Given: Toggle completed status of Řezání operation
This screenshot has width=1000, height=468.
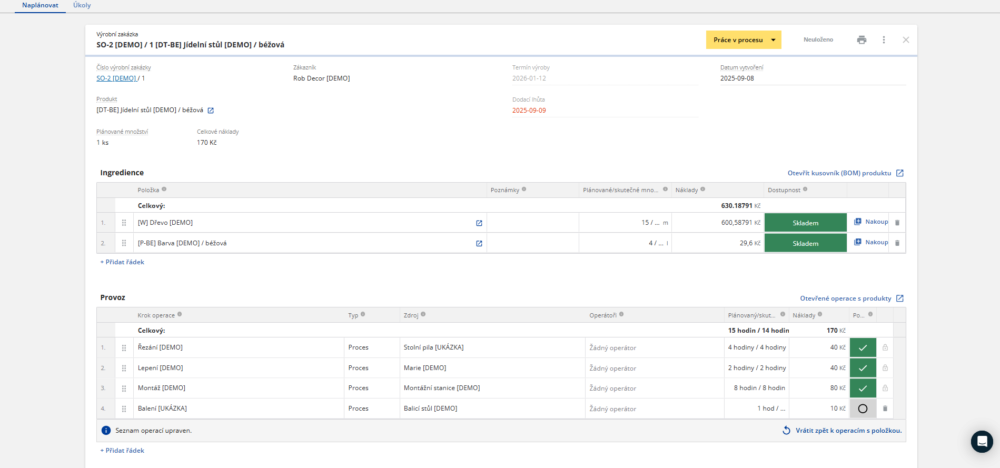Looking at the screenshot, I should pos(863,347).
